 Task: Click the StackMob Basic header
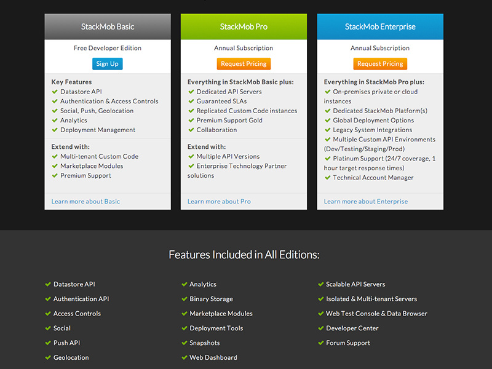tap(108, 26)
